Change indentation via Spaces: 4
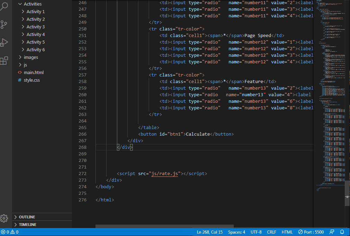350x236 pixels. (237, 232)
